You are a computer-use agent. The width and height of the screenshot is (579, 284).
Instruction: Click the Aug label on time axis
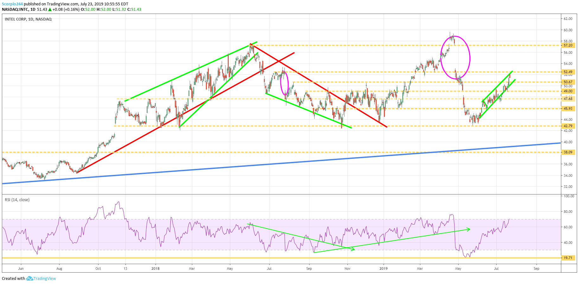(59, 269)
